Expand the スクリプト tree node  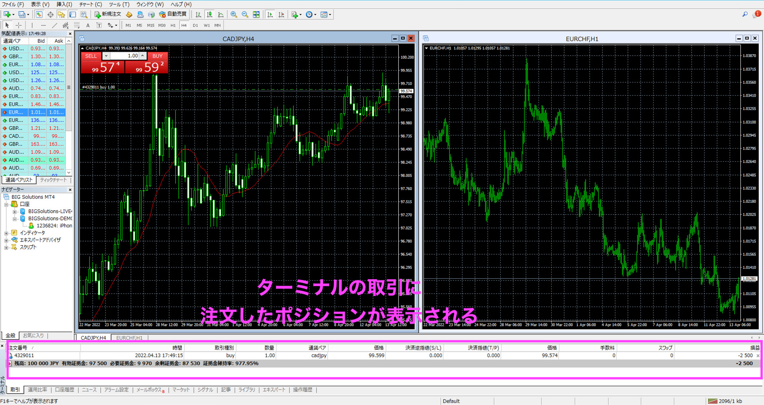click(x=6, y=247)
